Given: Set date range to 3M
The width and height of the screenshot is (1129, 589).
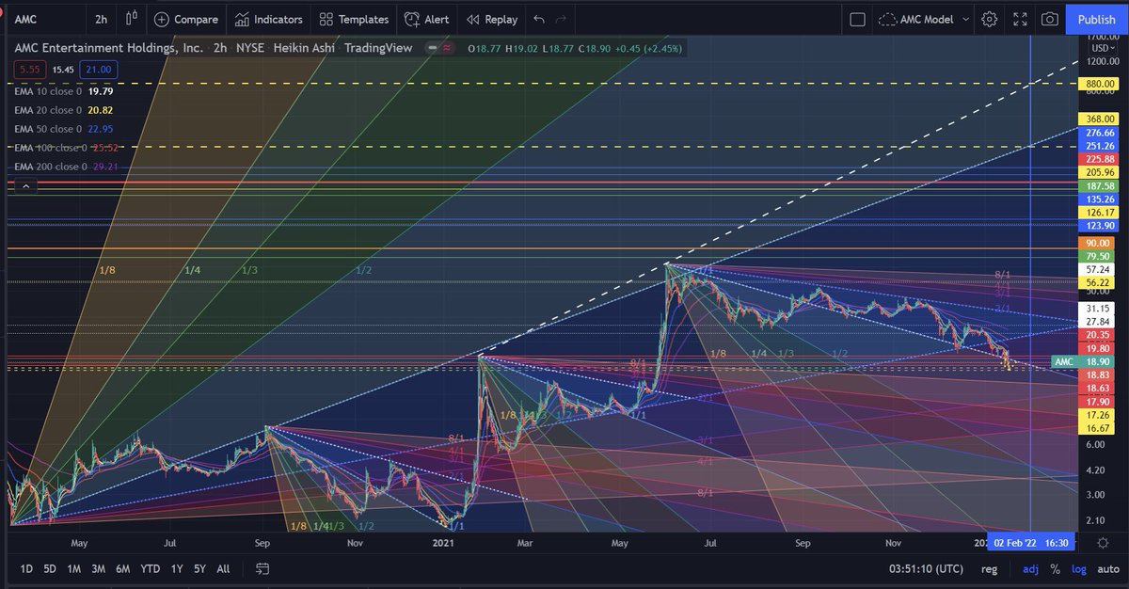Looking at the screenshot, I should [98, 568].
